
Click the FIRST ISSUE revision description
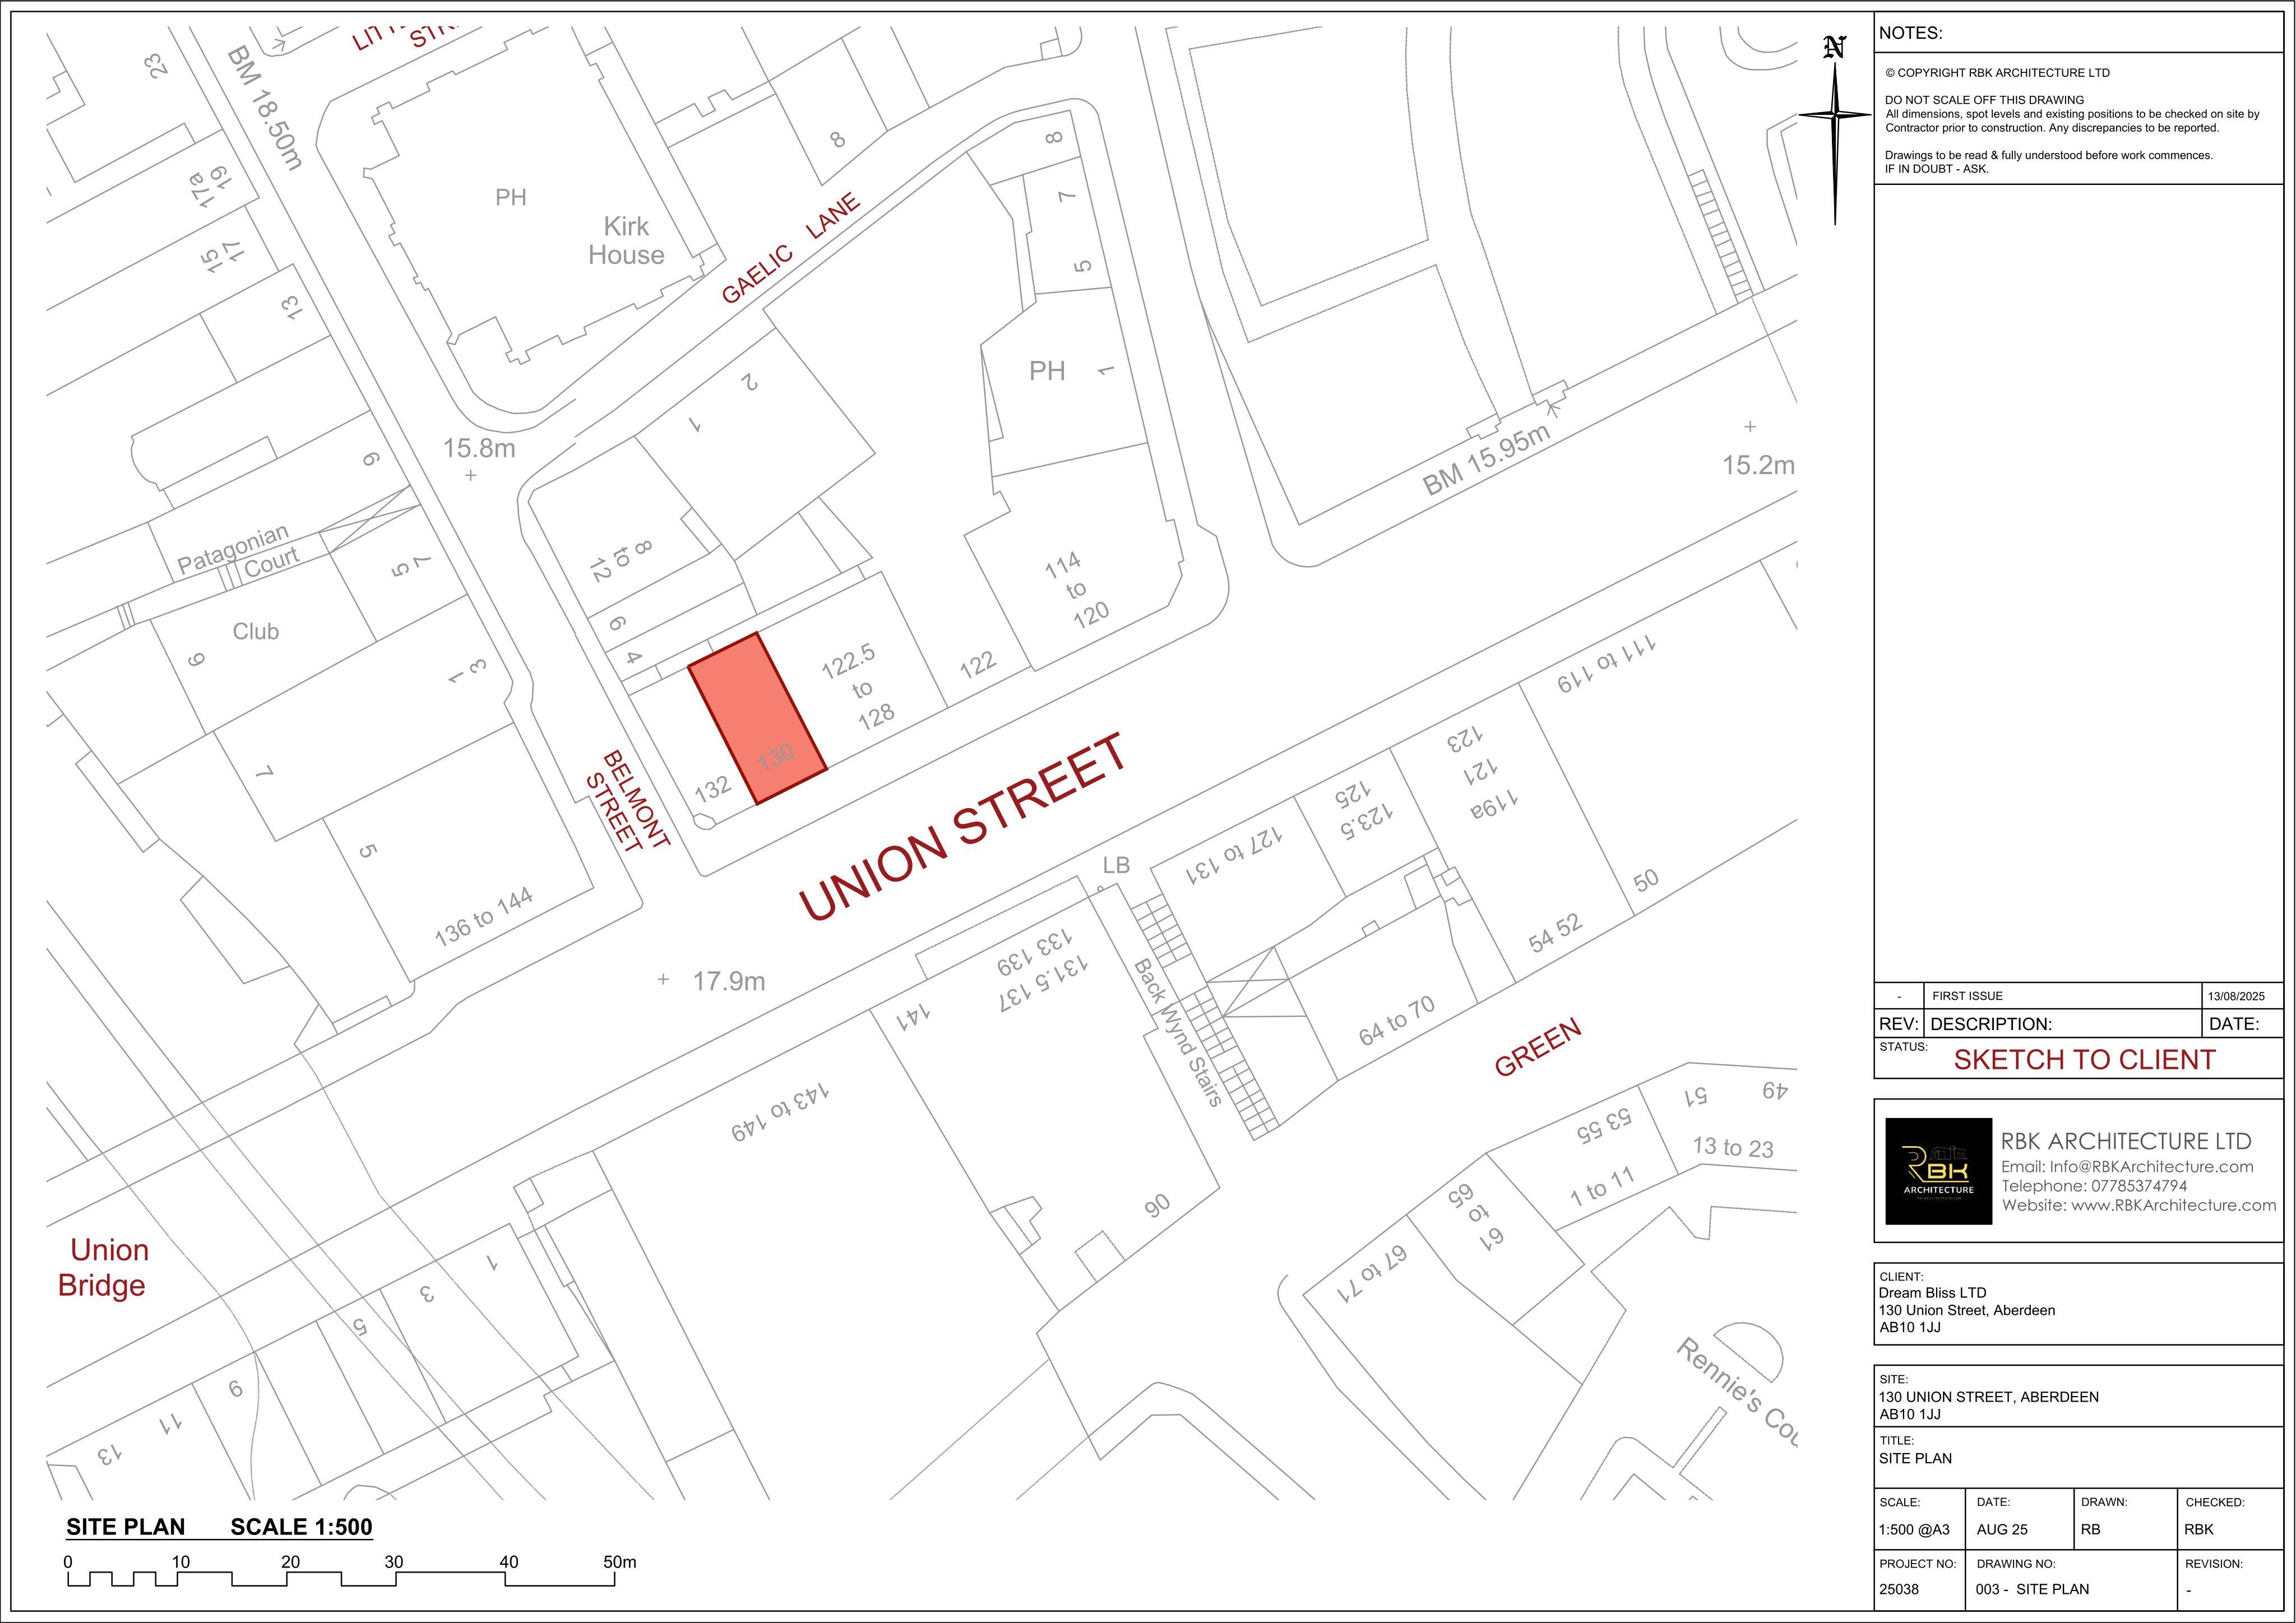(x=1967, y=996)
